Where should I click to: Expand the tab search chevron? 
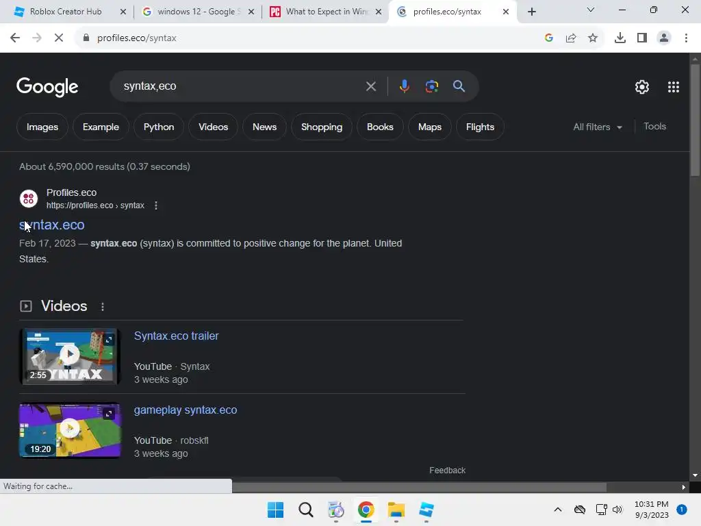[591, 10]
